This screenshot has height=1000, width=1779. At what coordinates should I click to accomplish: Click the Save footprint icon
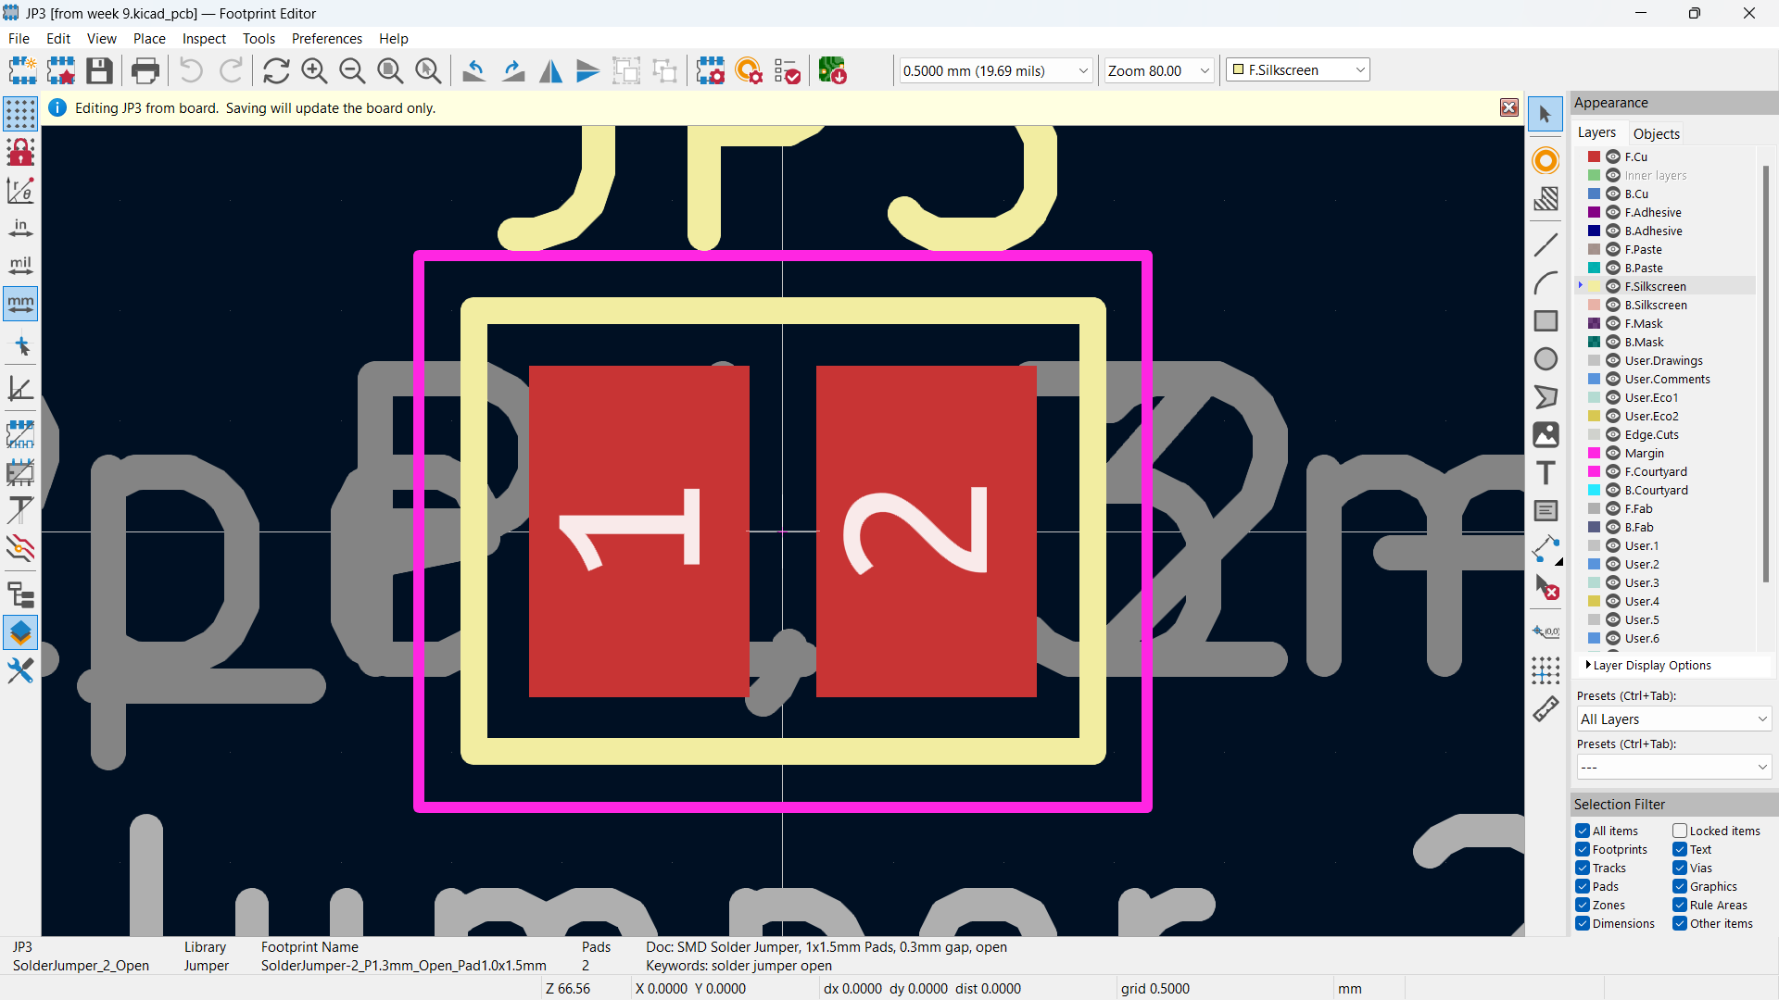[99, 71]
